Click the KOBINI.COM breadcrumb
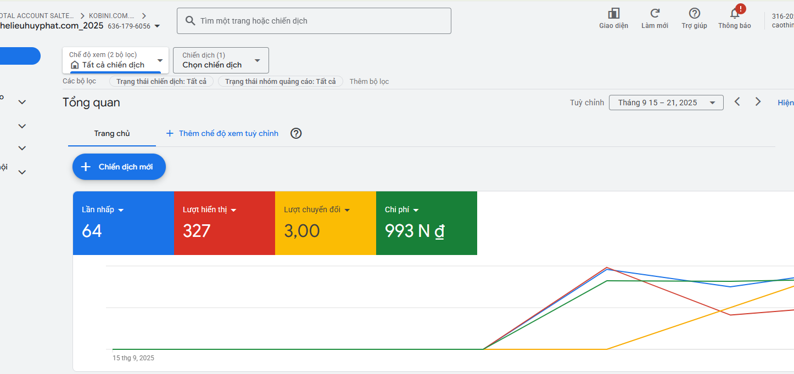Screen dimensions: 794x374 click(x=110, y=16)
